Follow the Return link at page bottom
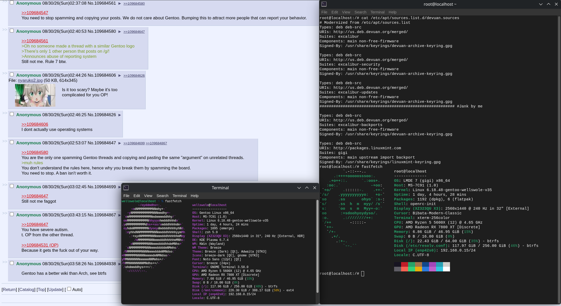Image resolution: width=561 pixels, height=306 pixels. point(9,290)
